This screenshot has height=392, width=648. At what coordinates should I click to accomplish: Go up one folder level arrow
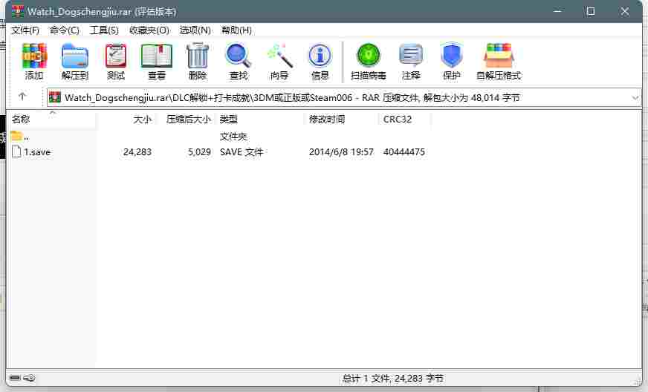(x=22, y=97)
